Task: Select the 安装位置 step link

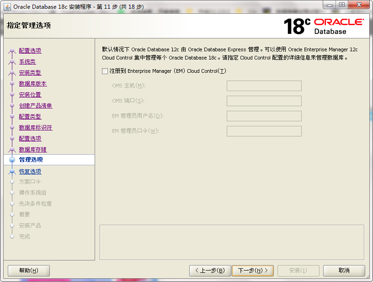Action: point(30,95)
